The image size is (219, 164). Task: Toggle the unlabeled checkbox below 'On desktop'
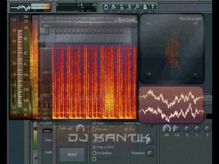(x=94, y=159)
